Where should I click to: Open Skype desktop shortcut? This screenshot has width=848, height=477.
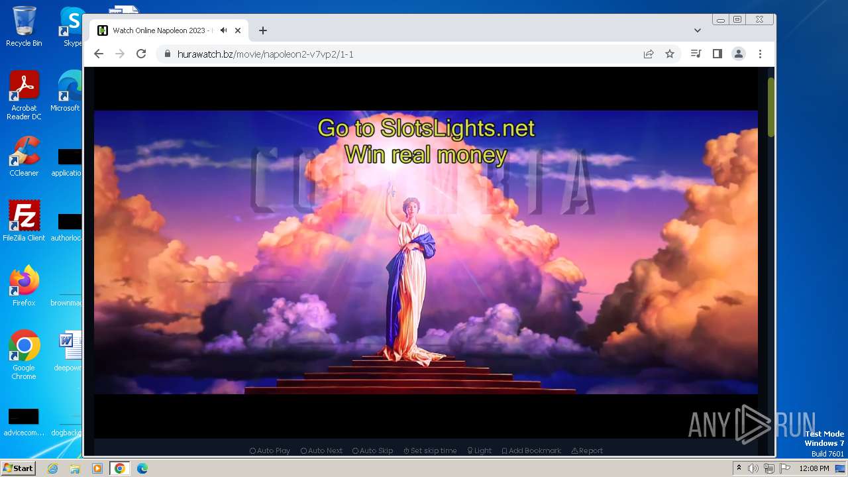(x=72, y=26)
